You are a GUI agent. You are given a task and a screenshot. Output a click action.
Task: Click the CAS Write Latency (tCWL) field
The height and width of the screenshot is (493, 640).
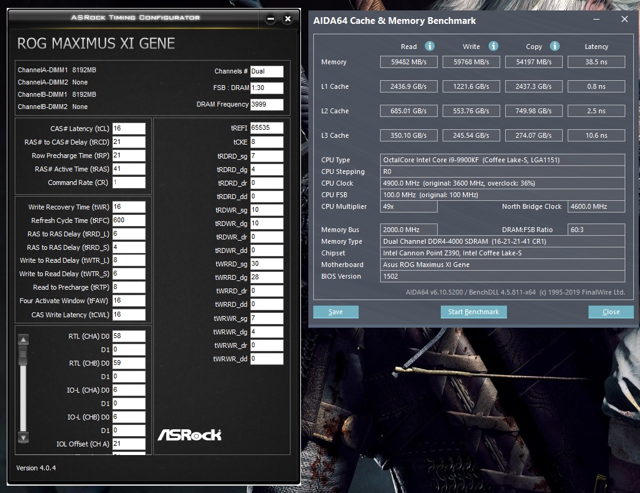129,314
